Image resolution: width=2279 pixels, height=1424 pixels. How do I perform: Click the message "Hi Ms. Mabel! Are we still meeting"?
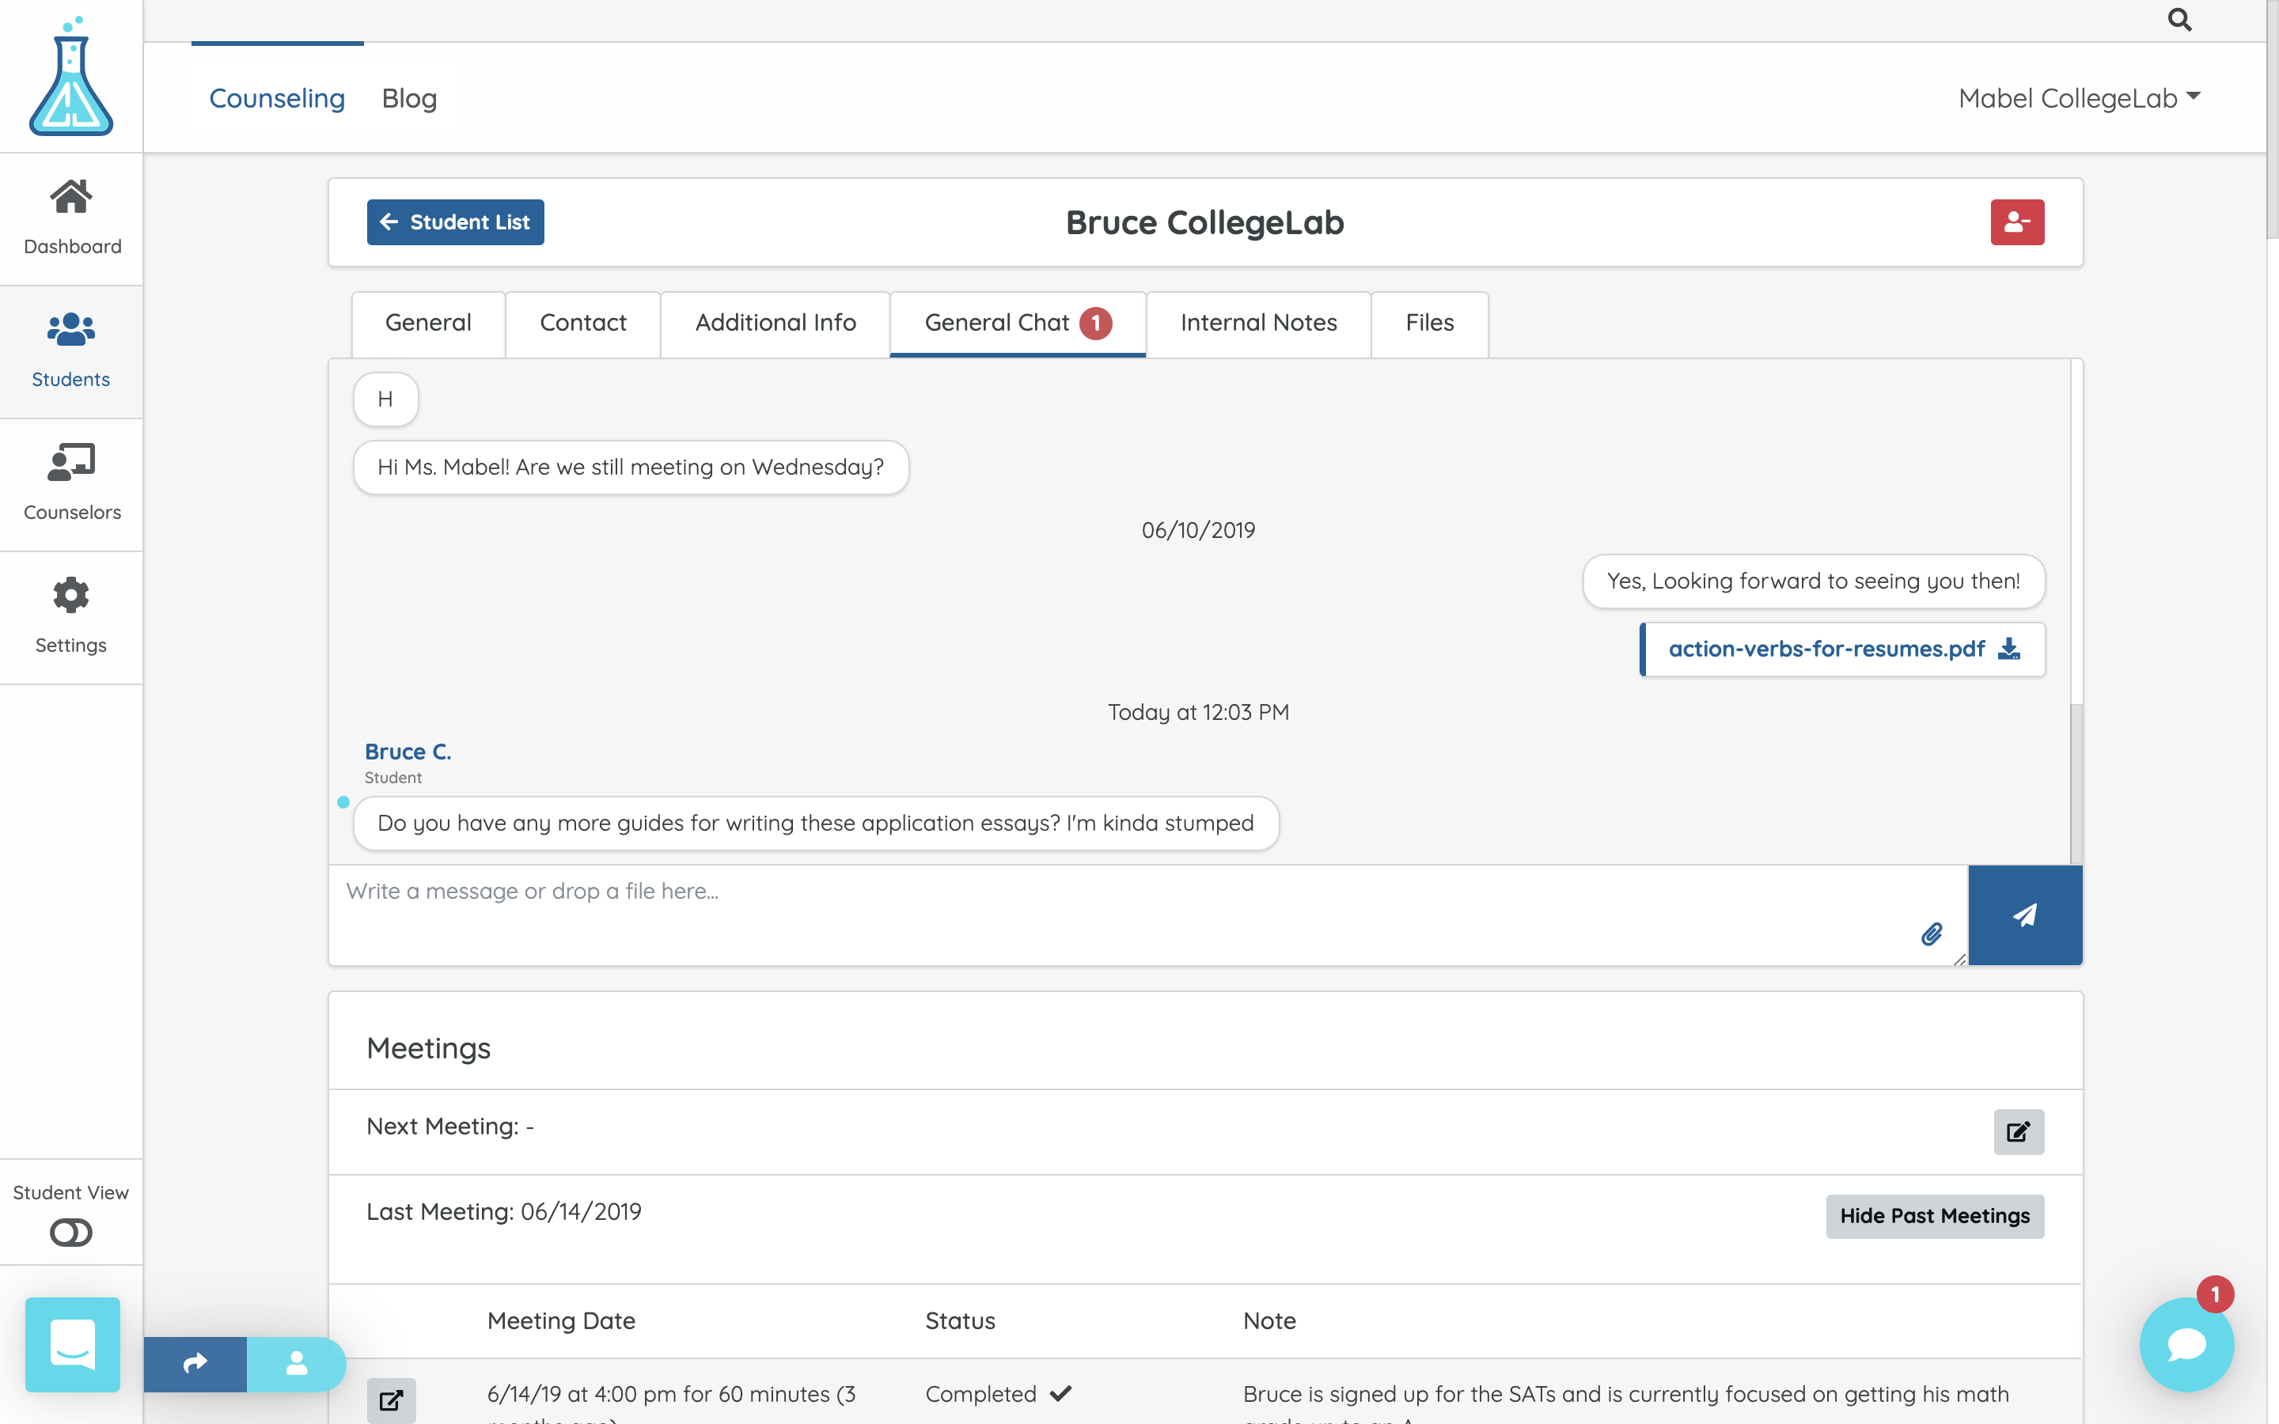(630, 467)
